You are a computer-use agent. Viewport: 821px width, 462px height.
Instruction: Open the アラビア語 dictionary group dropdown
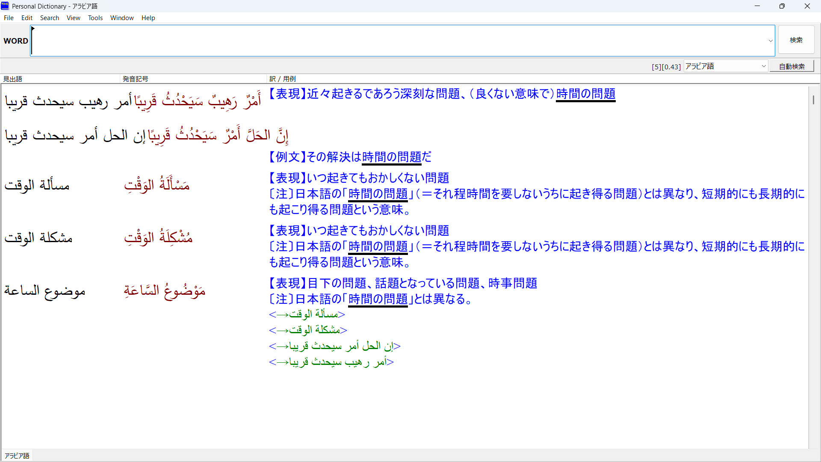[x=764, y=66]
